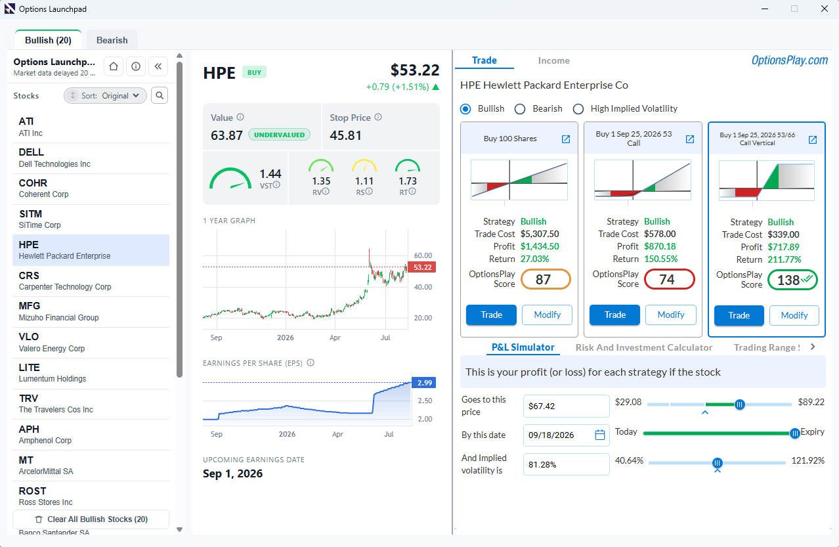The image size is (839, 547).
Task: Click the Today to Expiry date slider handle
Action: point(795,433)
